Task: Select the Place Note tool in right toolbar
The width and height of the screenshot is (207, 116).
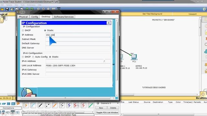Action: (x=206, y=32)
